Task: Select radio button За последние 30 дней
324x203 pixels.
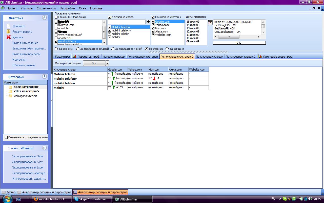Action: pyautogui.click(x=78, y=49)
